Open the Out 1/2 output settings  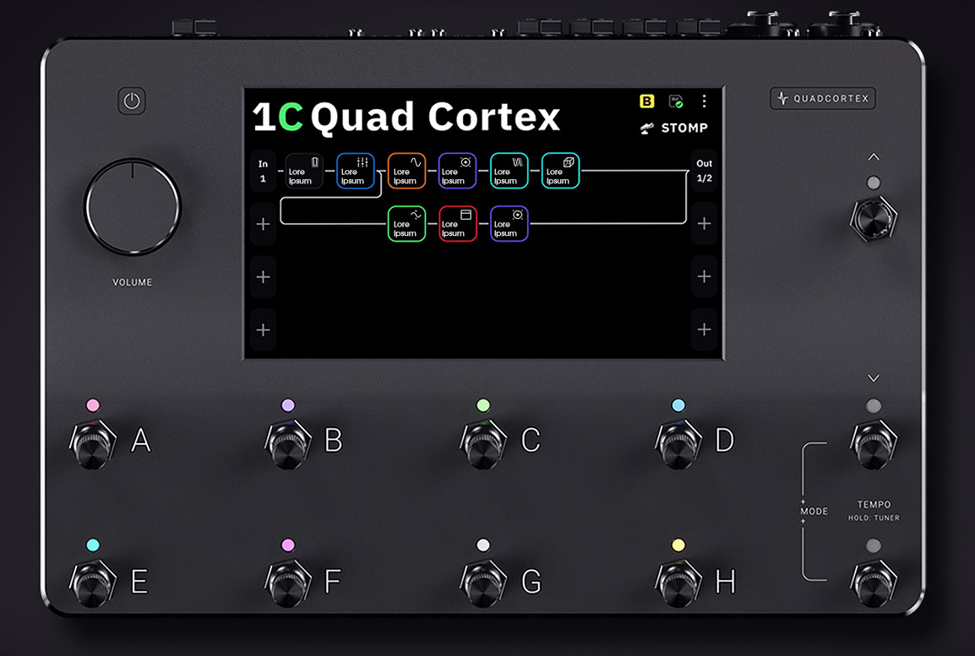(x=704, y=171)
